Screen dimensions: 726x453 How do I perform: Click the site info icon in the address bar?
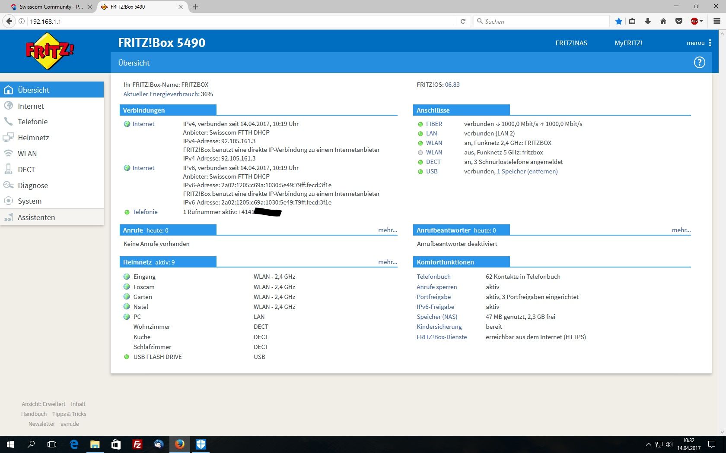coord(22,21)
